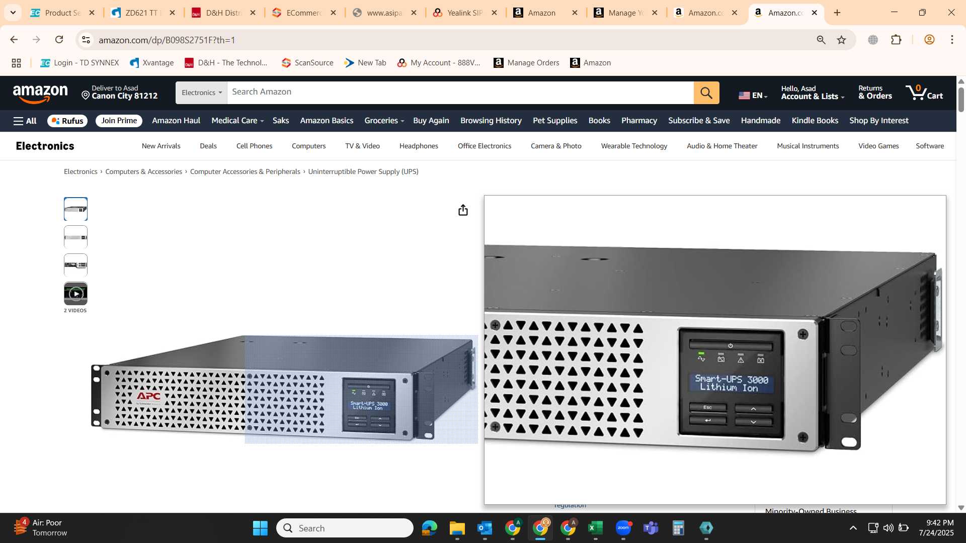Click the page vertical scrollbar thumb
The width and height of the screenshot is (966, 543).
(961, 99)
